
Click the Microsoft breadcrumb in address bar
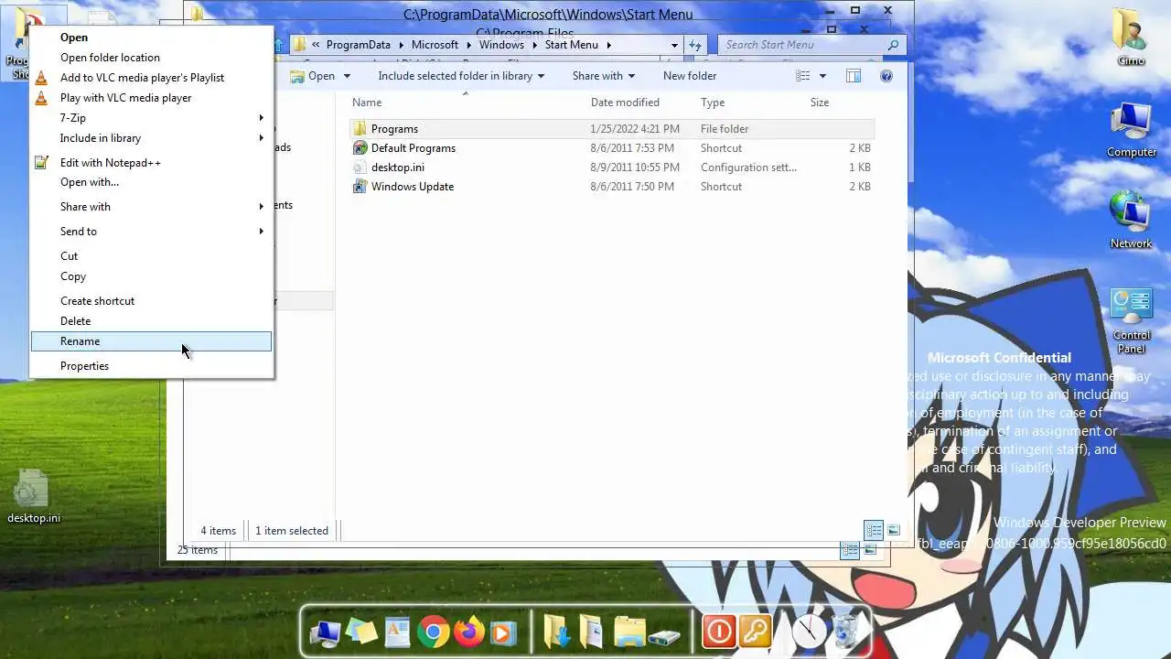coord(435,45)
